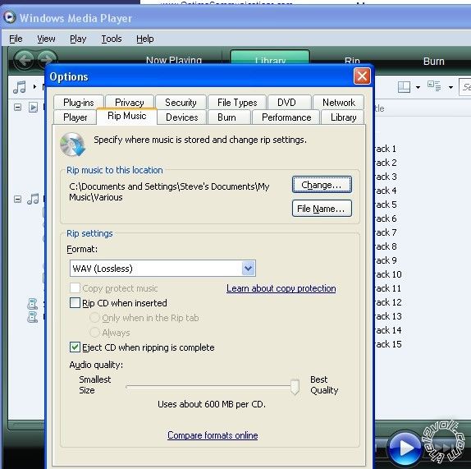This screenshot has height=469, width=471.
Task: Select the upper portable device icon in tree
Action: click(32, 304)
